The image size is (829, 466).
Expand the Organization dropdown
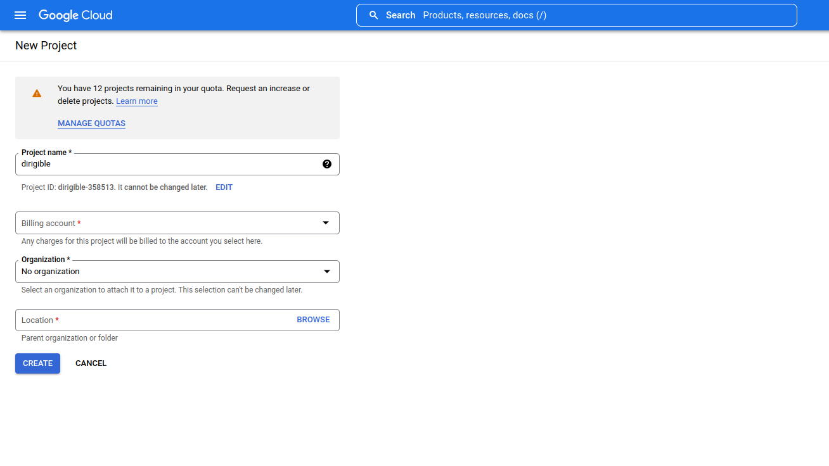click(x=177, y=272)
